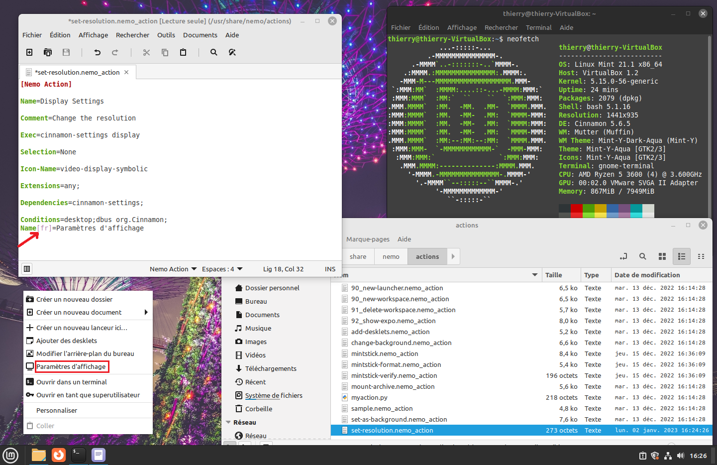Image resolution: width=717 pixels, height=465 pixels.
Task: Select the Cut (scissors) icon in xed
Action: (x=147, y=52)
